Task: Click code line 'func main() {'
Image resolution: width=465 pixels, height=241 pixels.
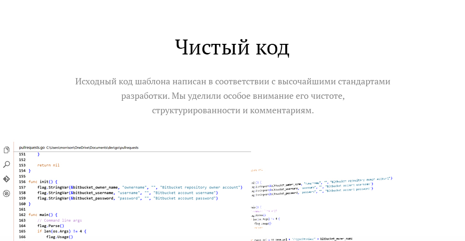Action: point(43,215)
